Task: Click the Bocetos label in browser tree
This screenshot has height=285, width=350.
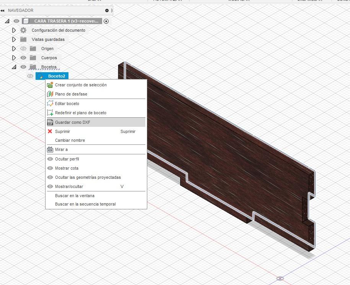Action: point(49,67)
